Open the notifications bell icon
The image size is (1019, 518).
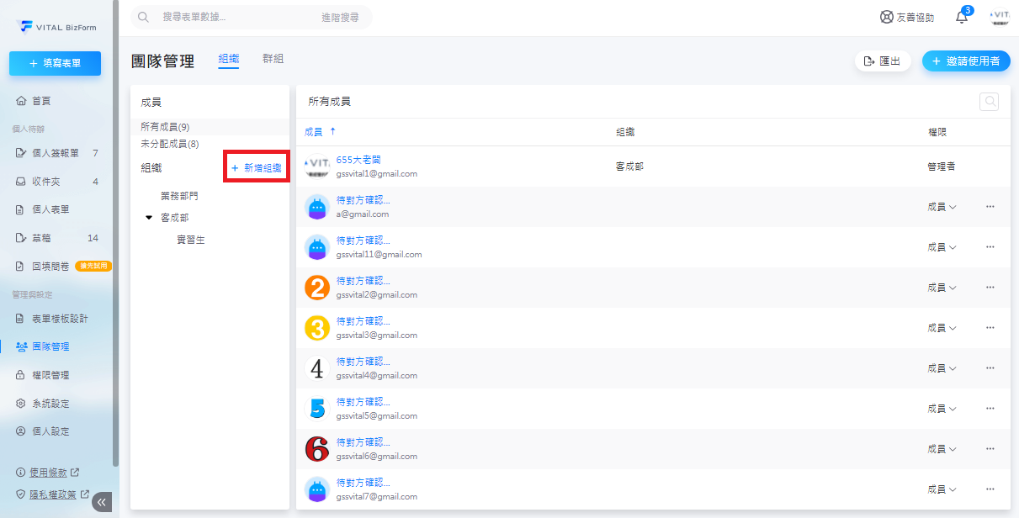(x=962, y=18)
